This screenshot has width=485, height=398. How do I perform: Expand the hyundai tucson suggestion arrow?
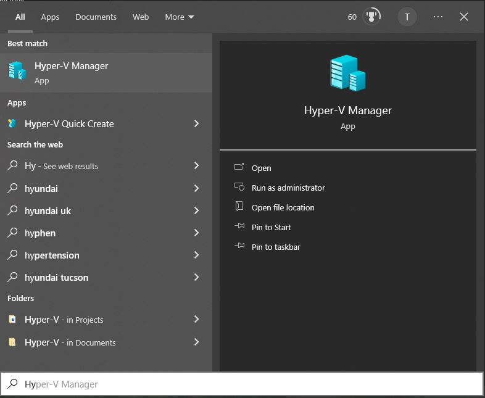point(196,278)
